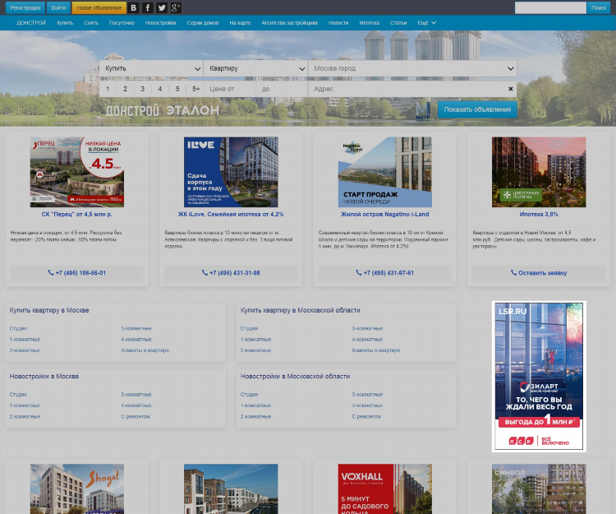Open the Twitter social icon

pyautogui.click(x=162, y=7)
